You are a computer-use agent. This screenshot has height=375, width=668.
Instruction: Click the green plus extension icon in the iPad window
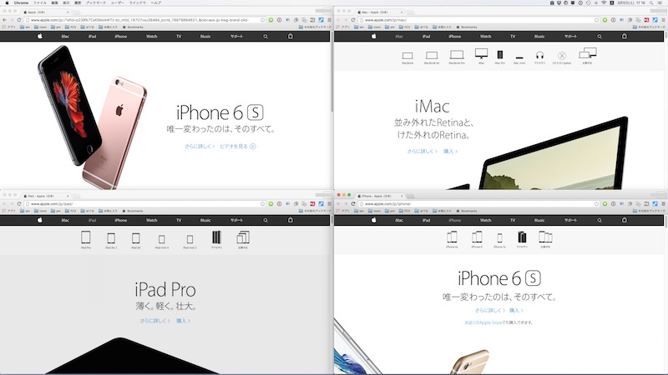pyautogui.click(x=271, y=204)
